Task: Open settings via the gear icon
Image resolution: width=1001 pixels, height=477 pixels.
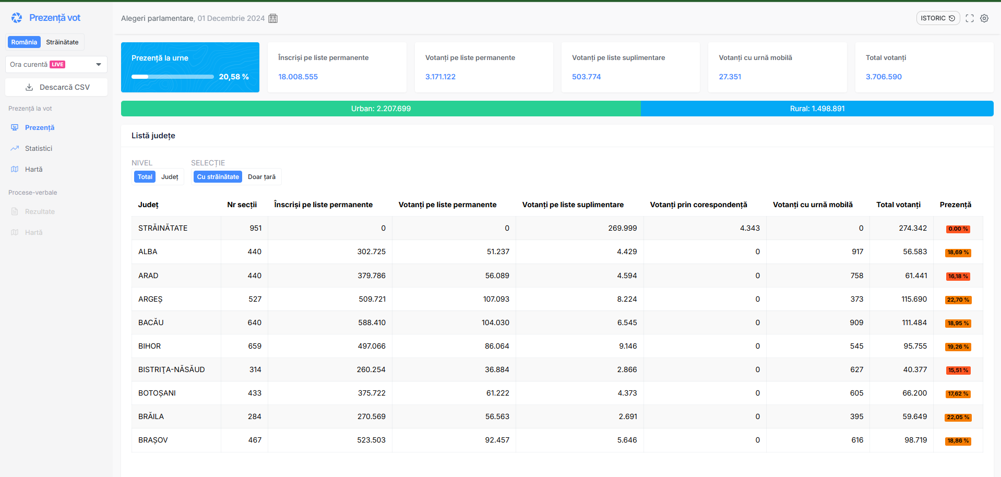Action: point(984,18)
